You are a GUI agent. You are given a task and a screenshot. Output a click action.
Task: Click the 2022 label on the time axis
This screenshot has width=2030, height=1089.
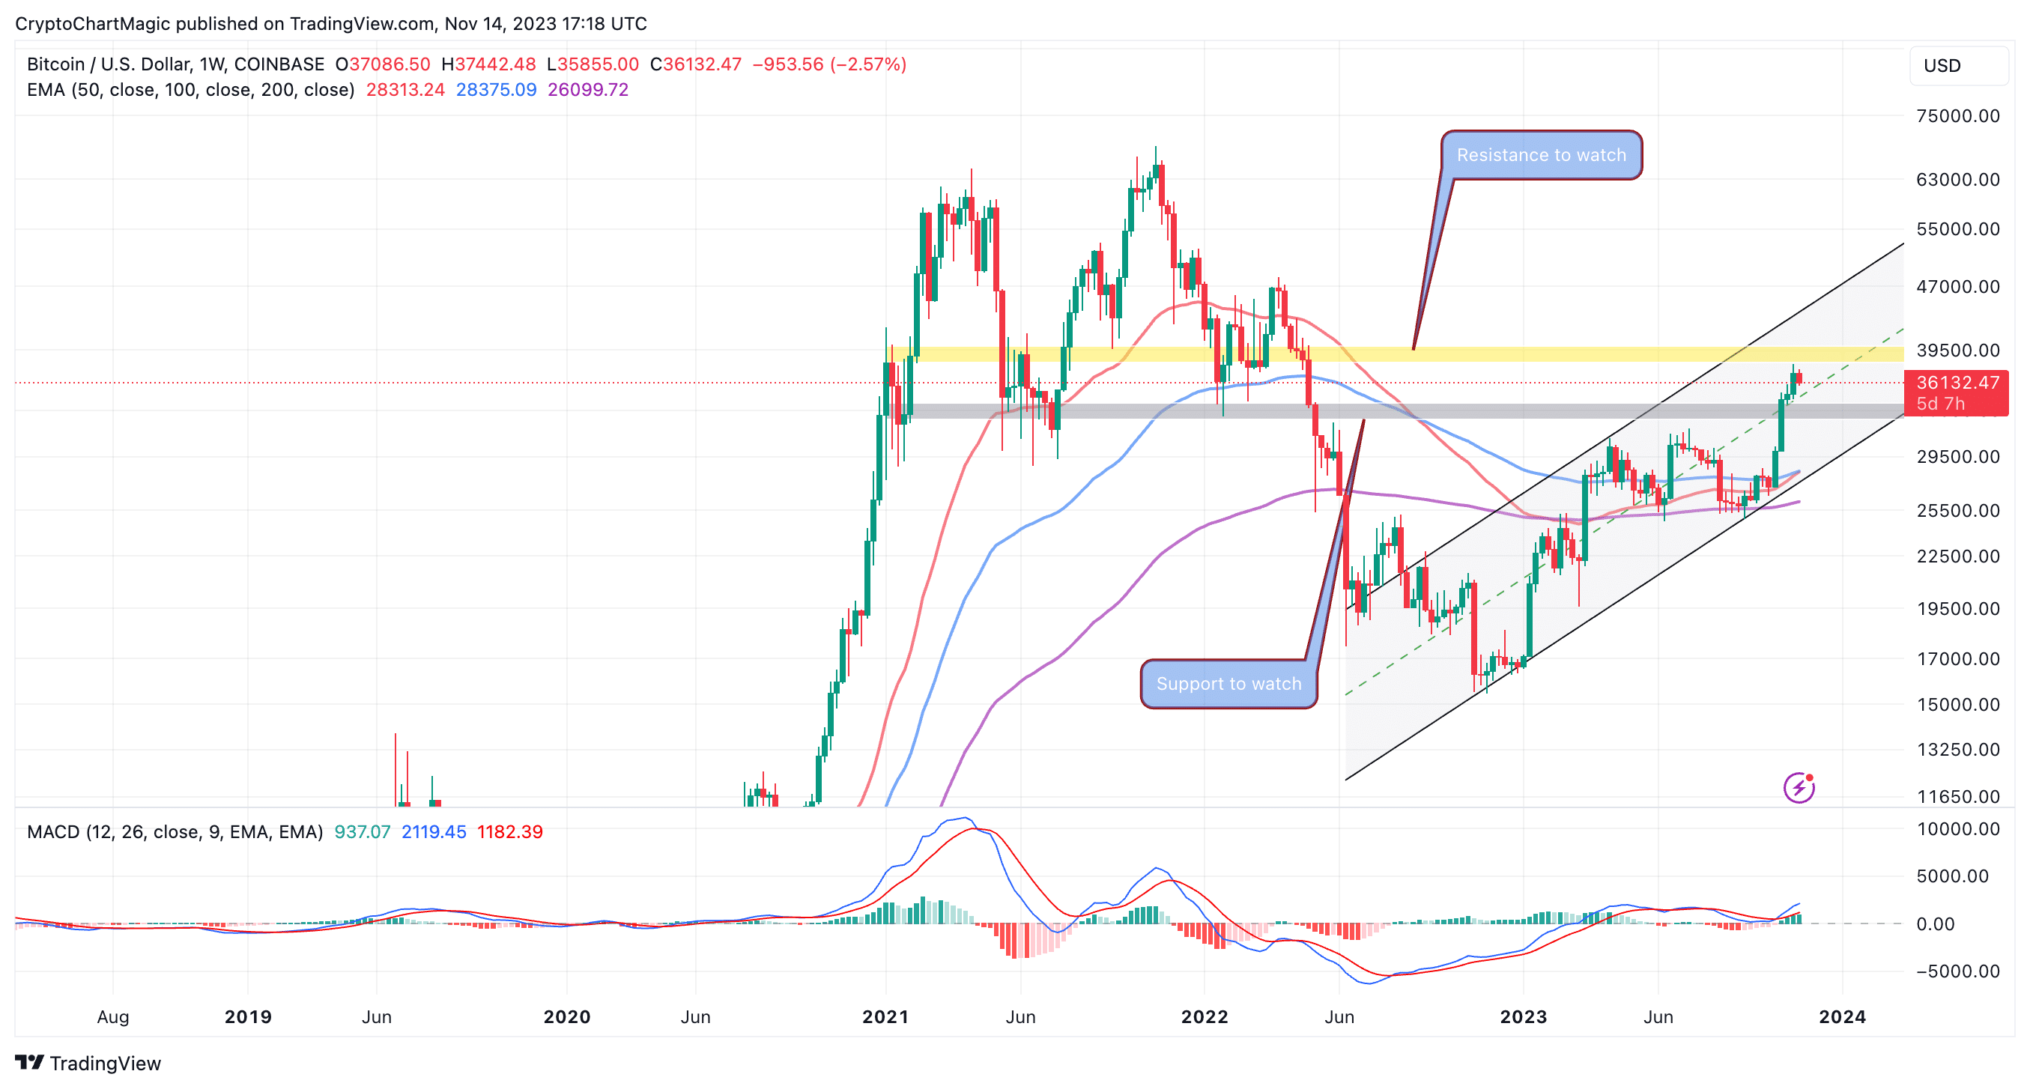(1204, 1016)
